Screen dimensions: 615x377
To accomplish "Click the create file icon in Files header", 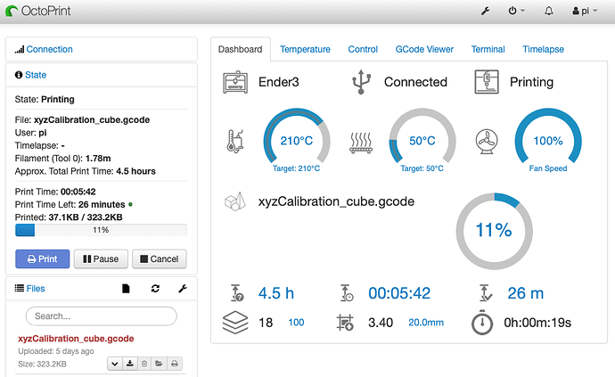I will 126,289.
